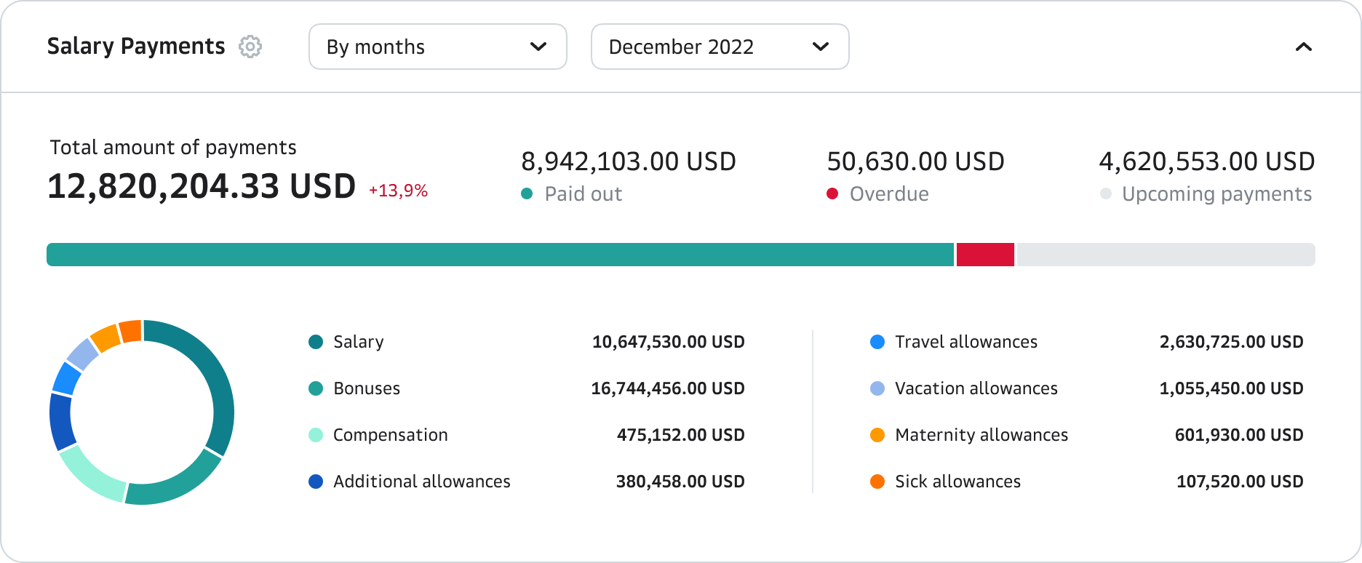1362x563 pixels.
Task: Click the Travel allowances color dot
Action: (x=877, y=342)
